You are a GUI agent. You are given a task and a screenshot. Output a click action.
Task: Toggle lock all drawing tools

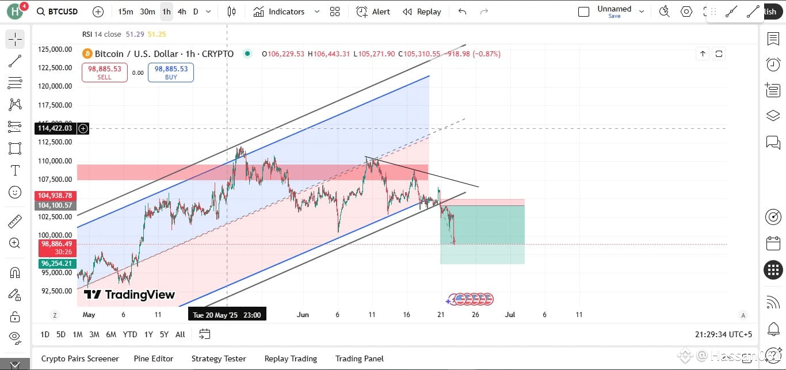click(15, 316)
